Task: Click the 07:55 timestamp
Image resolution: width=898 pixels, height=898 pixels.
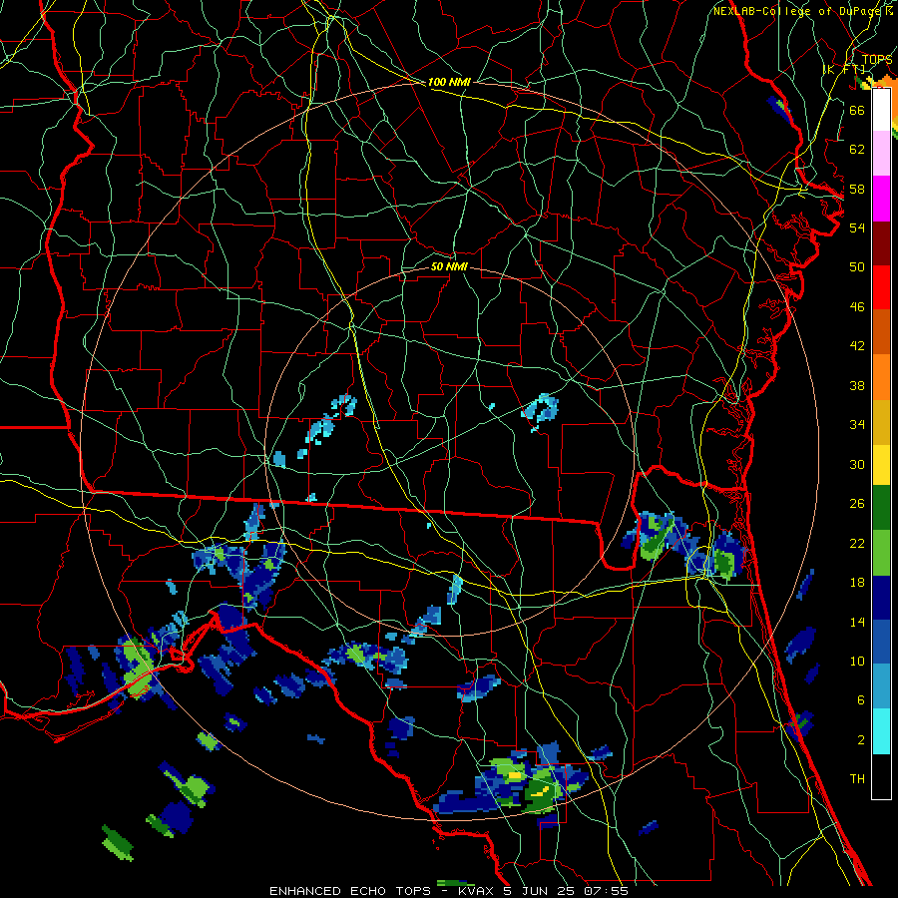Action: 606,891
